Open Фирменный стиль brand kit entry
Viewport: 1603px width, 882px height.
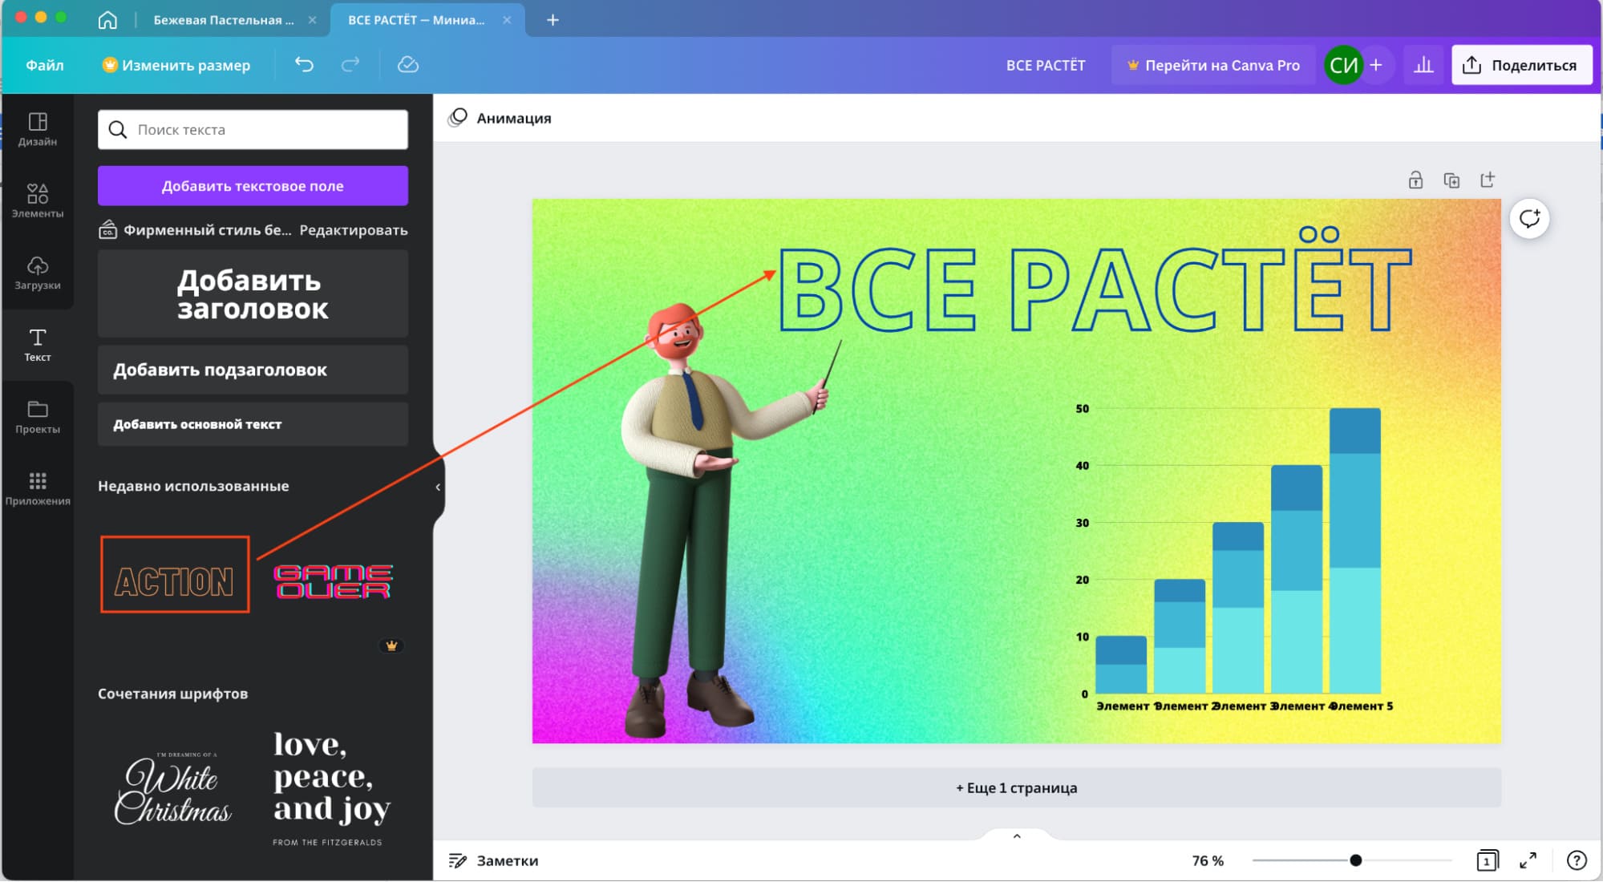pyautogui.click(x=195, y=230)
